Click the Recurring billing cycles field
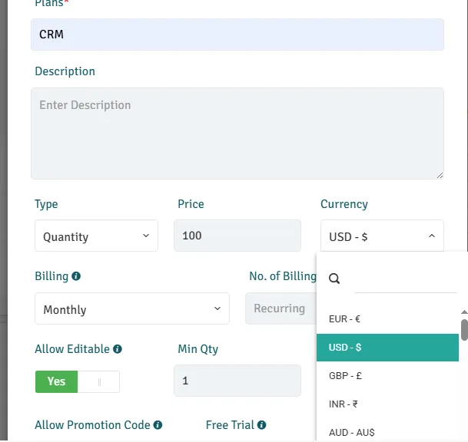This screenshot has width=468, height=442. (280, 308)
